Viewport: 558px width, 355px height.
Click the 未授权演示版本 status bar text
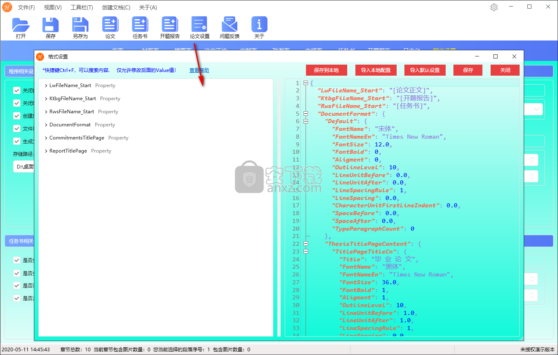(x=537, y=350)
